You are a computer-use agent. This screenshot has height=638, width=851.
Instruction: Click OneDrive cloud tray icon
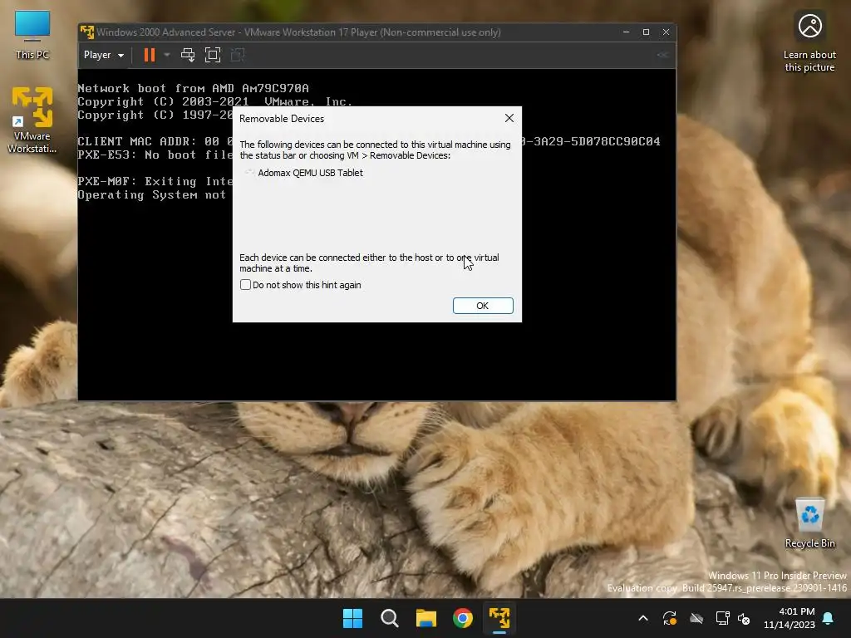pyautogui.click(x=696, y=618)
